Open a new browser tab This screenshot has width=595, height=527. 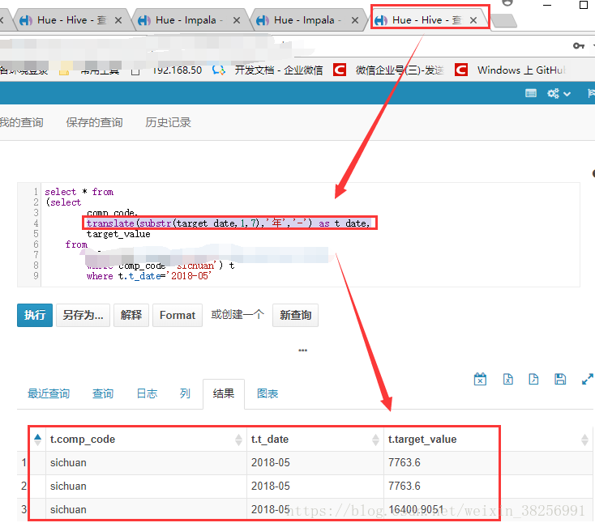pyautogui.click(x=503, y=21)
